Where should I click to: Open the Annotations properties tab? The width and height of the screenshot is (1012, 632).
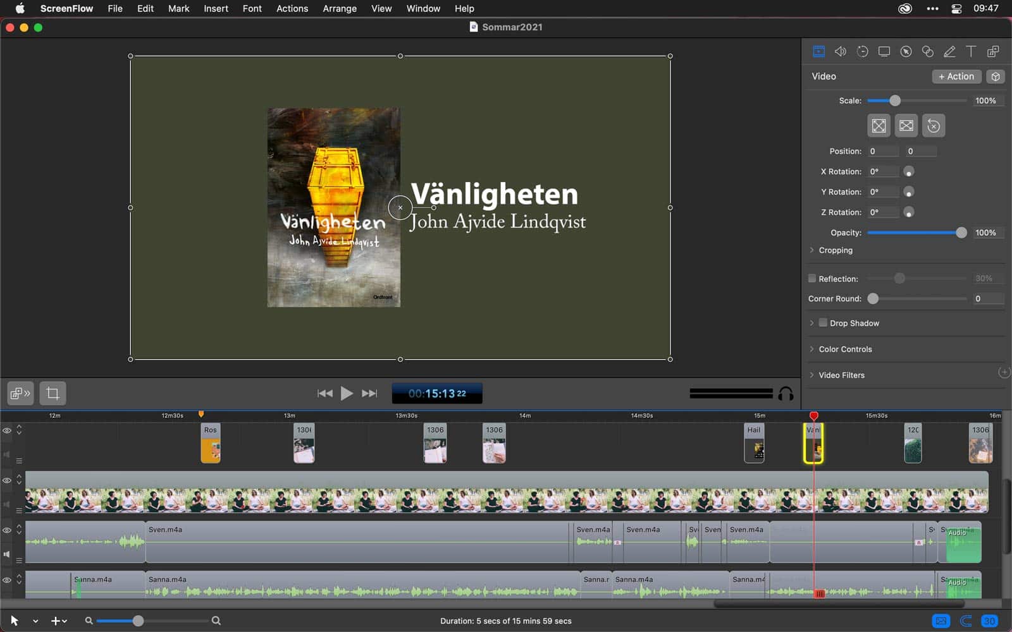coord(949,51)
